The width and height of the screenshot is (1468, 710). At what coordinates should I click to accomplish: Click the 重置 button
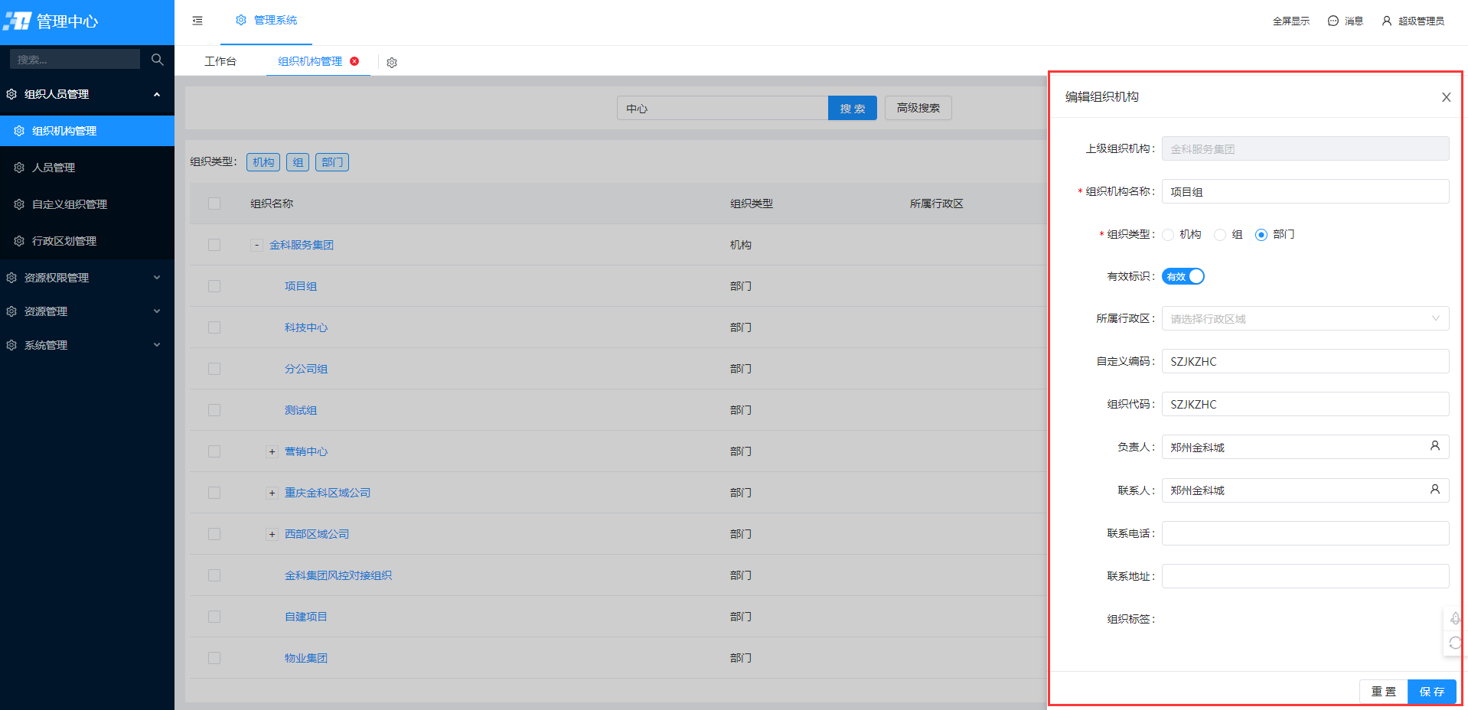(x=1383, y=691)
